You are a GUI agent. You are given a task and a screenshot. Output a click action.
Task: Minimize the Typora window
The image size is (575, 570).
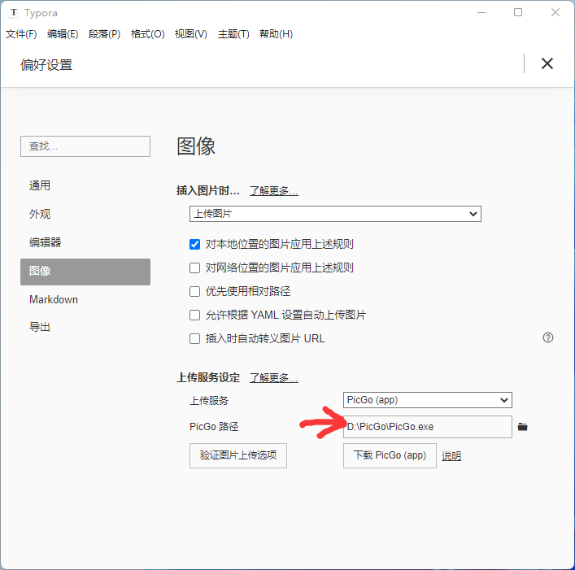(x=481, y=13)
